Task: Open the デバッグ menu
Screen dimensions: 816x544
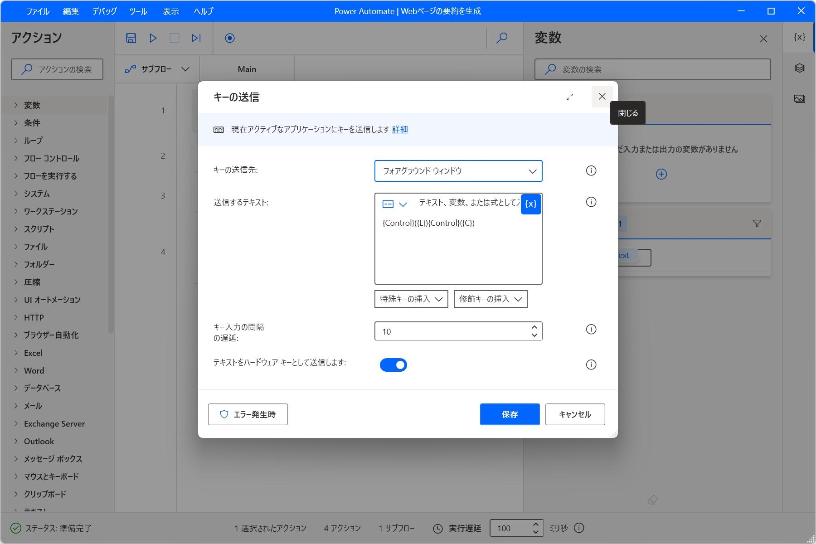Action: 105,11
